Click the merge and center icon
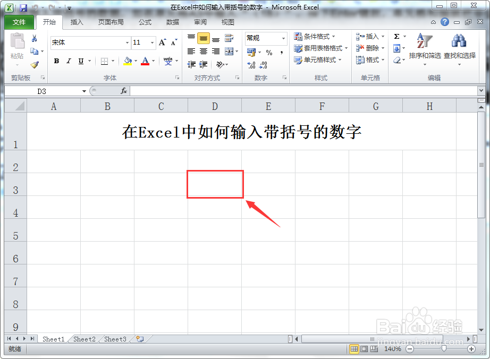 [x=229, y=51]
